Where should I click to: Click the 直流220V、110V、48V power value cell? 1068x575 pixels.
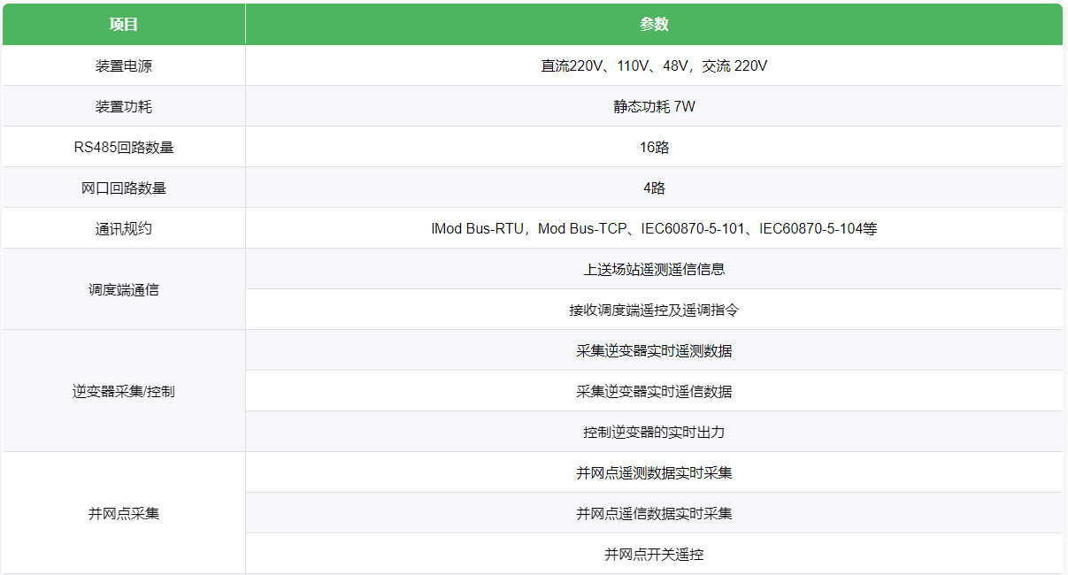click(654, 65)
